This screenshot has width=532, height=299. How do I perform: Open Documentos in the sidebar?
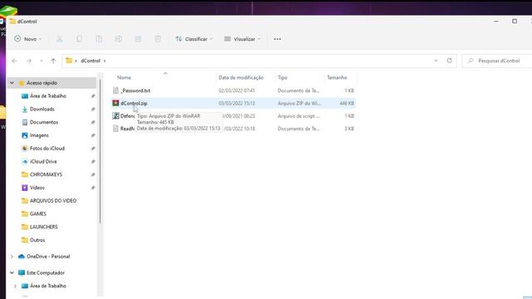[44, 122]
